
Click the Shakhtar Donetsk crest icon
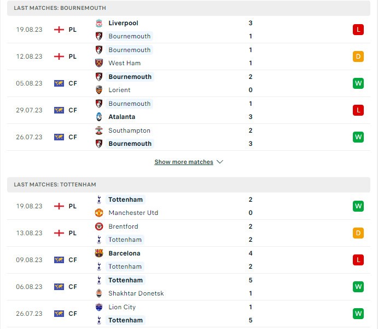tap(99, 293)
